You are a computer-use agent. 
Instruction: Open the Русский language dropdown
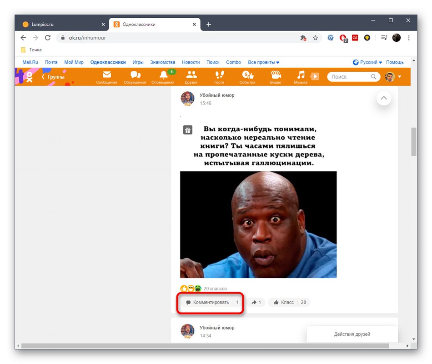[x=368, y=62]
